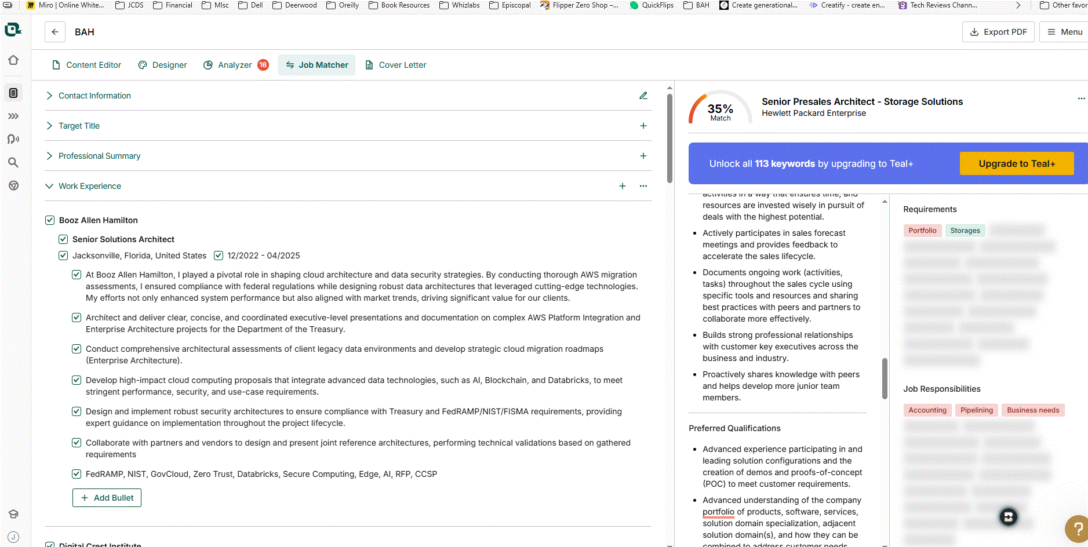Open the Other favorites folder
Viewport: 1088px width, 547px height.
click(1064, 5)
